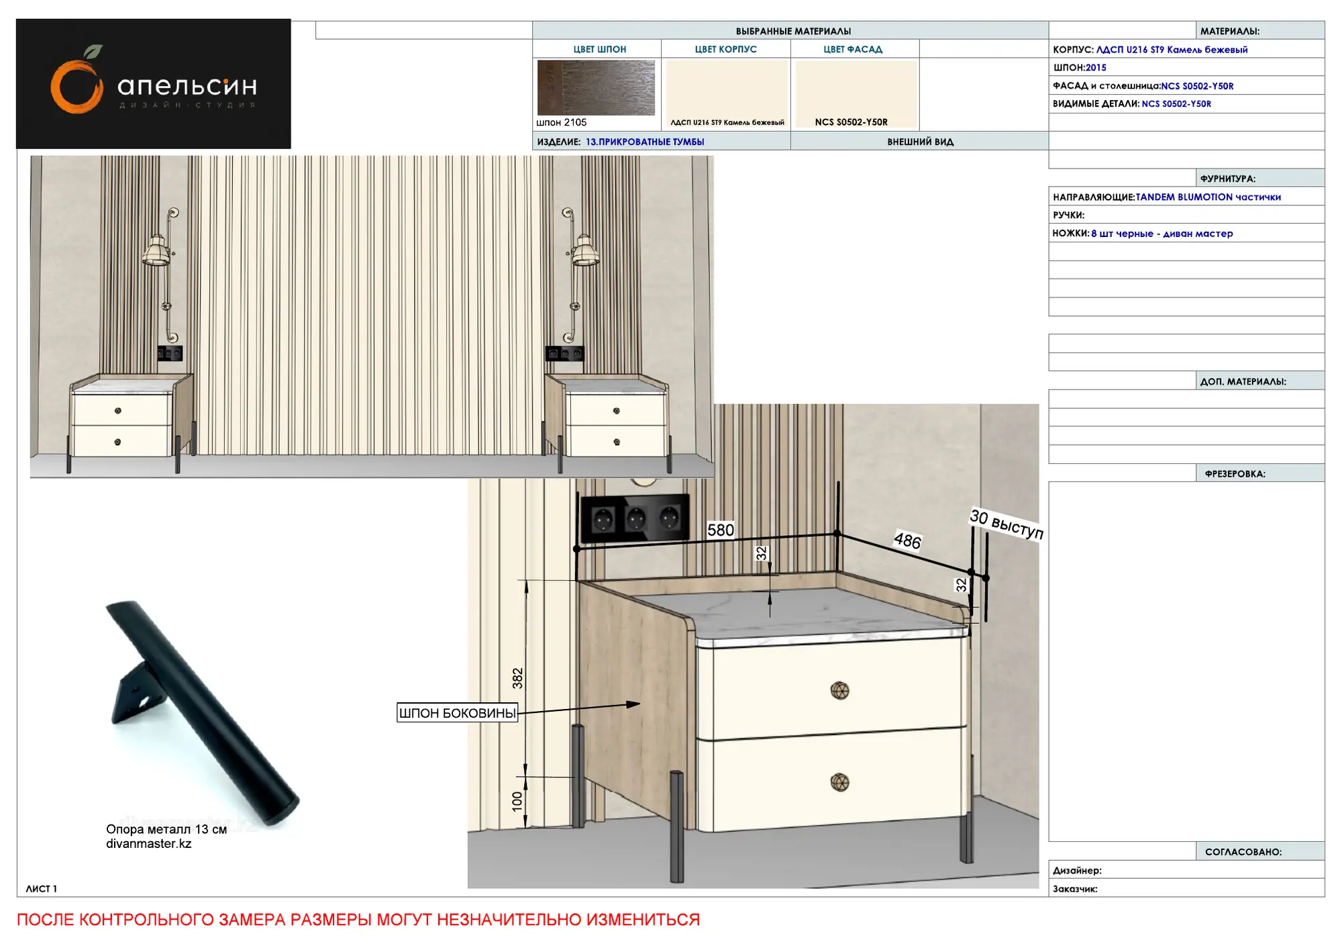This screenshot has height=950, width=1342.
Task: Click the 100 leg height dimension
Action: tap(517, 801)
